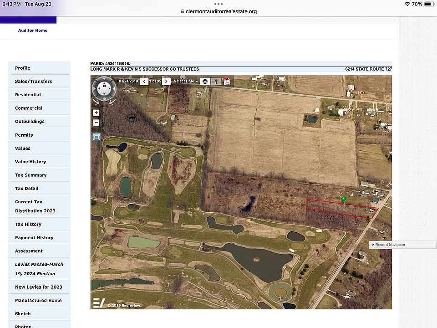
Task: Tap the Wi-Fi status icon
Action: (x=407, y=4)
